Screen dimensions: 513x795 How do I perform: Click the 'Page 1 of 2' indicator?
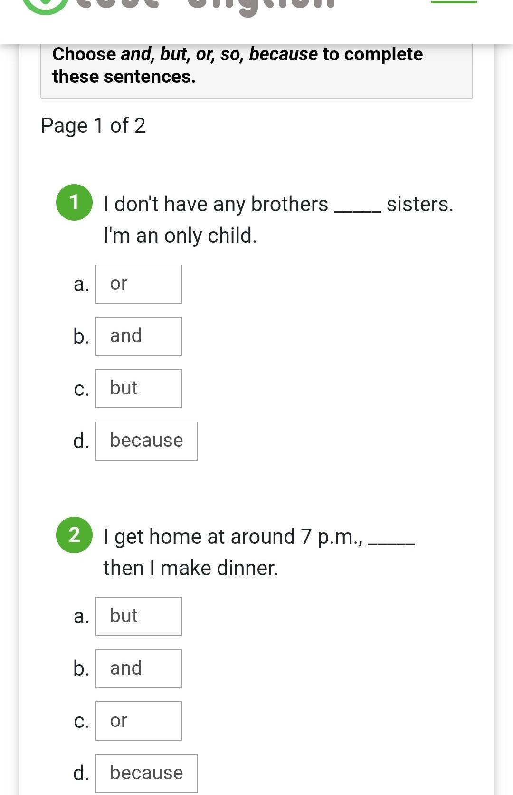(x=93, y=126)
